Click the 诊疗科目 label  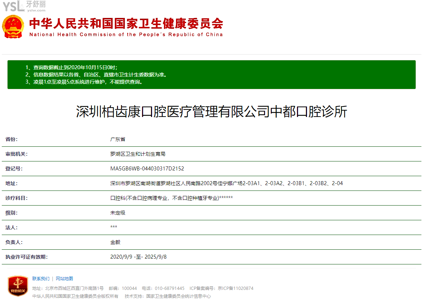(16, 198)
